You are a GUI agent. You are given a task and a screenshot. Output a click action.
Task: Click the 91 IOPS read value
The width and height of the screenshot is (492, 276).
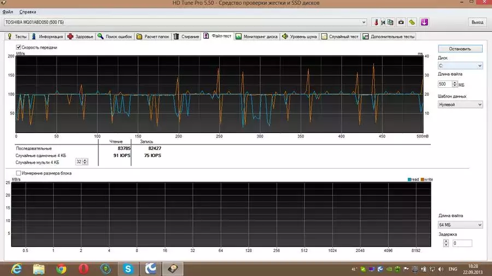coord(122,155)
